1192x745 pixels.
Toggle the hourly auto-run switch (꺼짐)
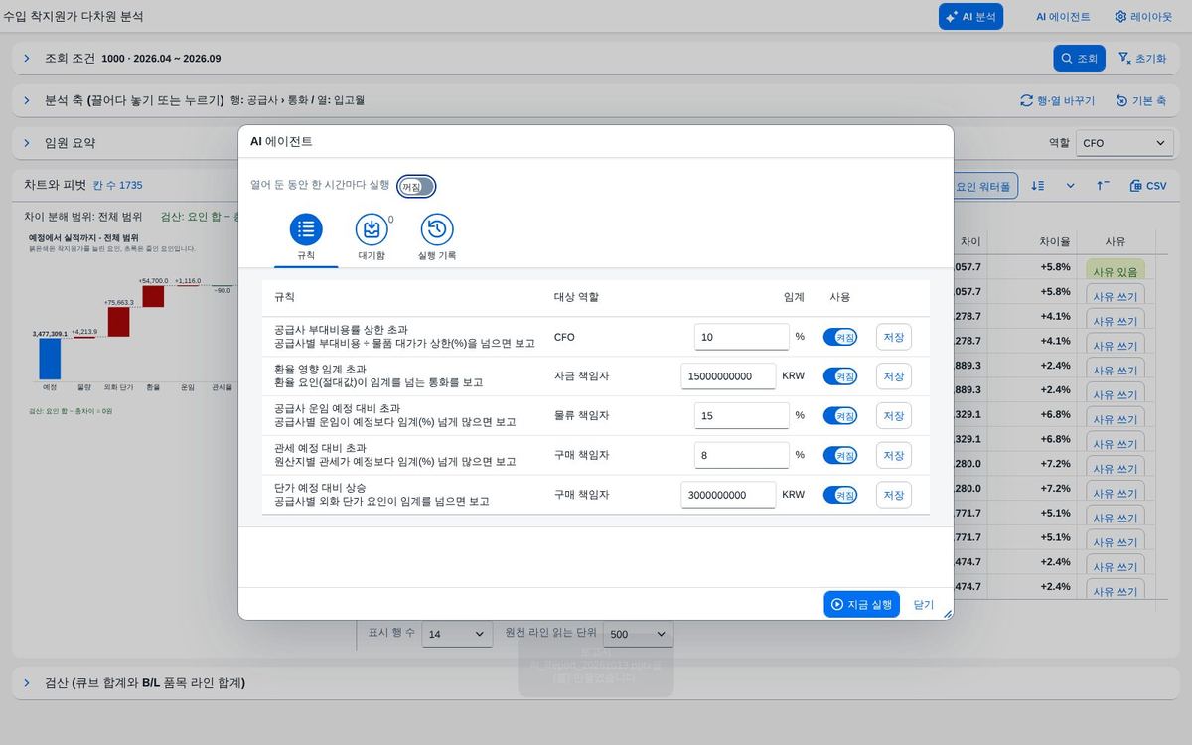(416, 187)
